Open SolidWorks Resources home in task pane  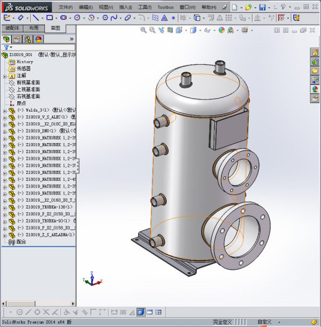pos(315,52)
